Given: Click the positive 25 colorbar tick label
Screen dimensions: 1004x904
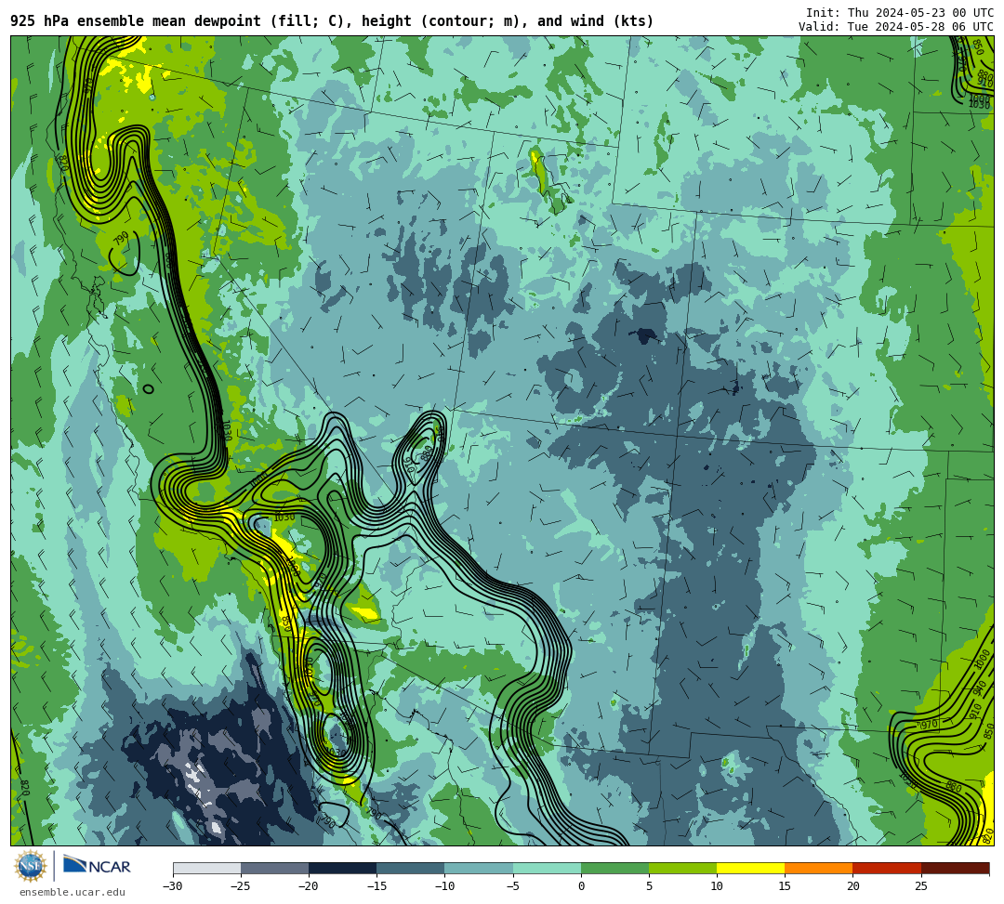Looking at the screenshot, I should [921, 886].
